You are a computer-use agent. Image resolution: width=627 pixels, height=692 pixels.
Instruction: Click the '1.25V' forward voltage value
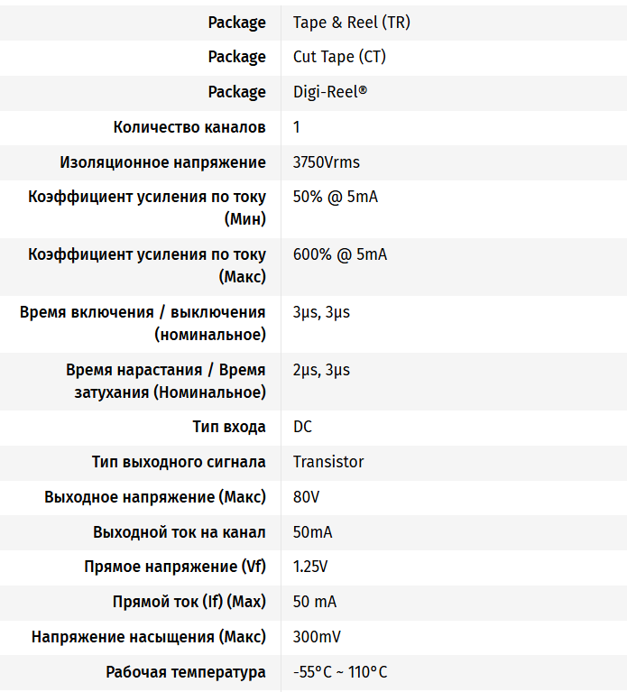[310, 567]
